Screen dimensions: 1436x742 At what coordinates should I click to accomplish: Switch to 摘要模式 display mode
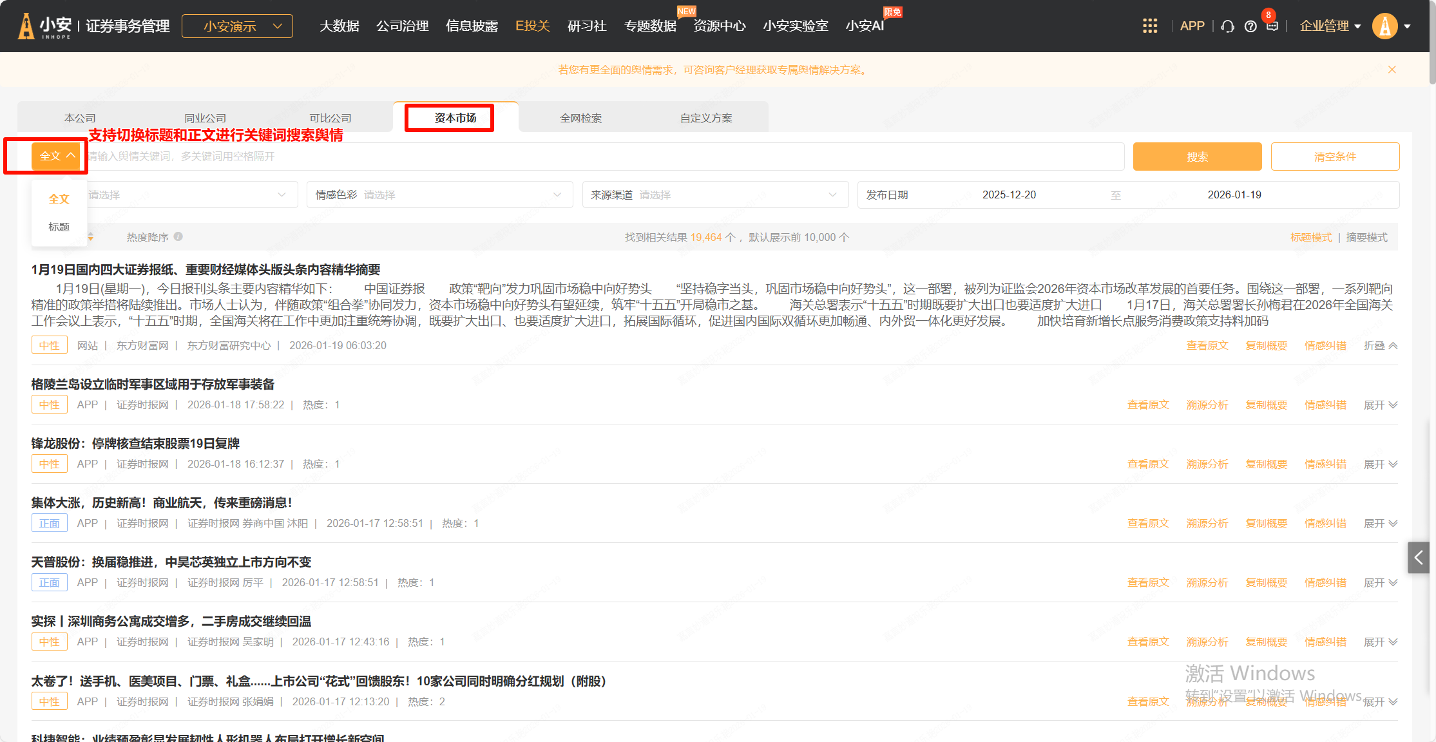(x=1366, y=238)
